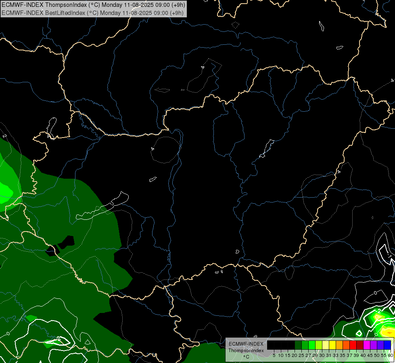Click the legend scale value 31

(x=329, y=355)
